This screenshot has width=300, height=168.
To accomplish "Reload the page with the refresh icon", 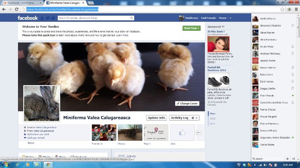I will [17, 9].
